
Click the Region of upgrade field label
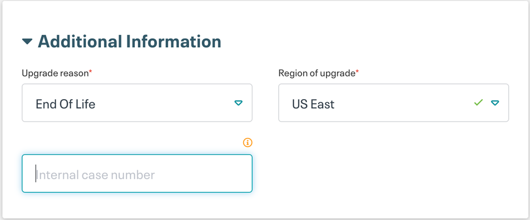317,73
